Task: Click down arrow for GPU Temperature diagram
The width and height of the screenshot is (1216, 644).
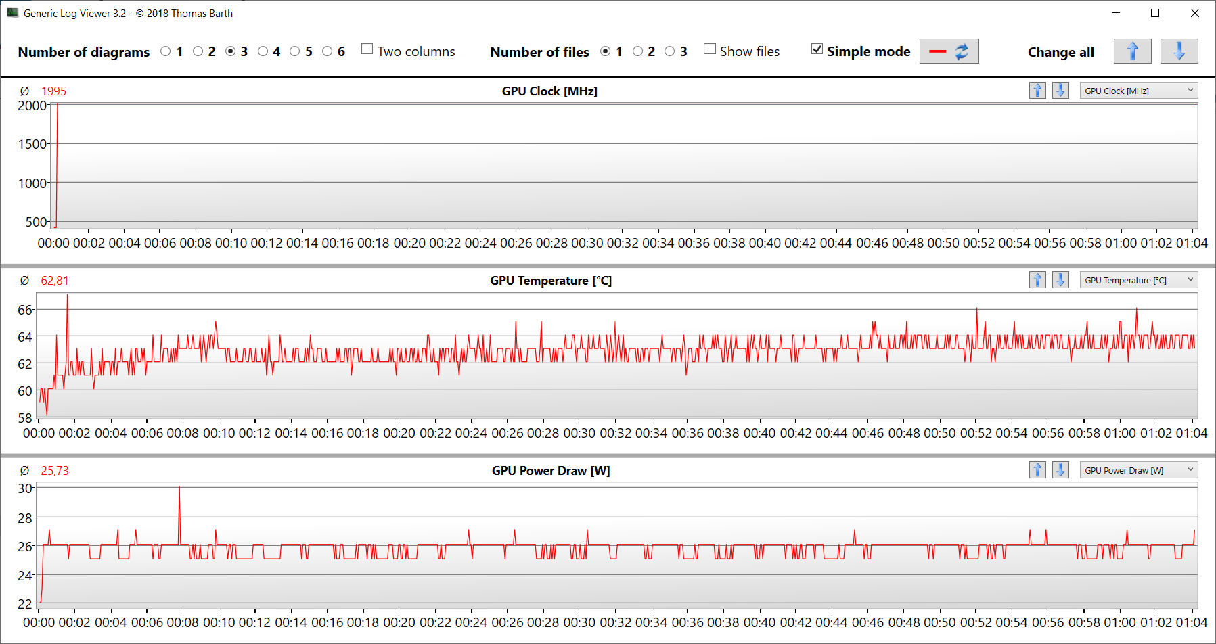Action: click(x=1060, y=280)
